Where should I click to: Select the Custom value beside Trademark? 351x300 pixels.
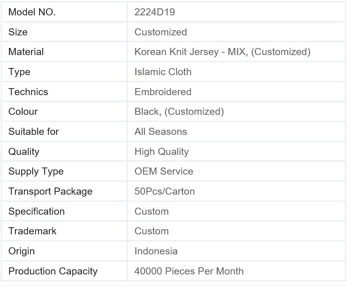[151, 231]
